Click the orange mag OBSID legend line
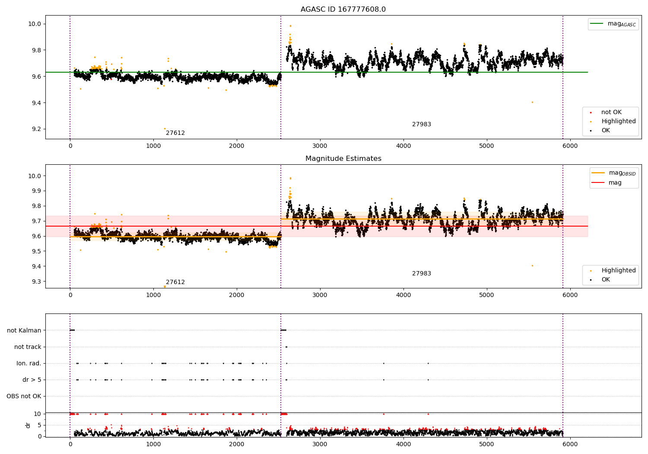Image resolution: width=648 pixels, height=454 pixels. [598, 173]
